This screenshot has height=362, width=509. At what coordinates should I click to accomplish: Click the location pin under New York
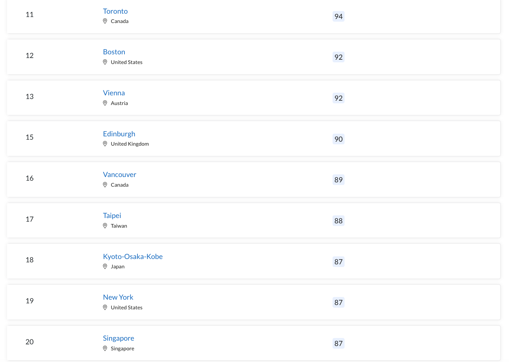(105, 308)
